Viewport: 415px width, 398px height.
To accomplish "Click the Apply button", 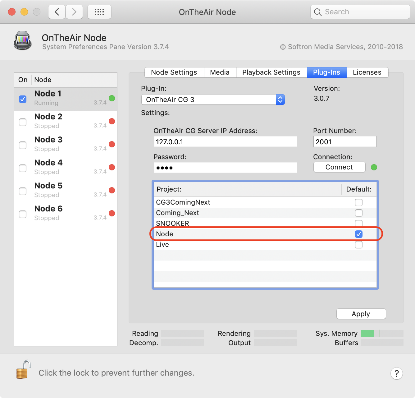I will 361,314.
